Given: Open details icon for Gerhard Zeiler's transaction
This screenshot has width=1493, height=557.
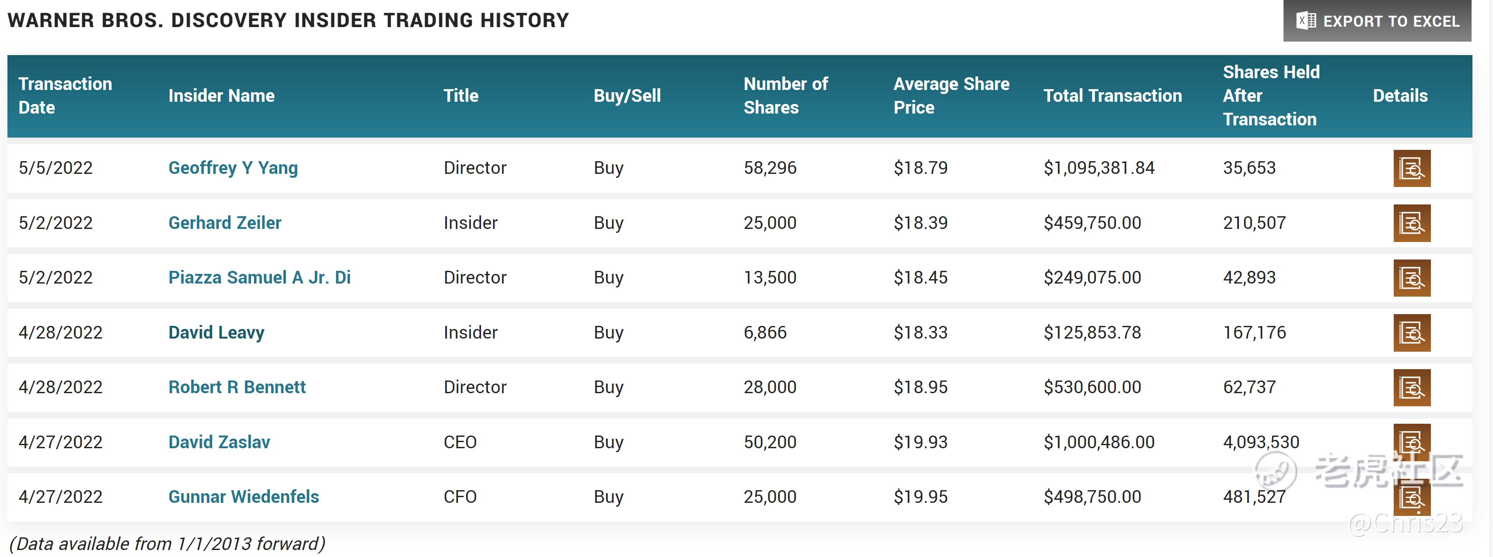Looking at the screenshot, I should 1411,223.
